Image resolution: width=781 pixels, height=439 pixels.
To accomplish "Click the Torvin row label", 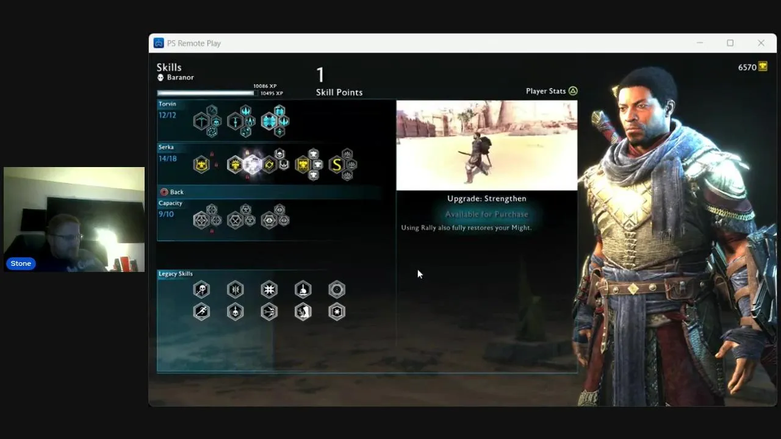I will click(167, 104).
